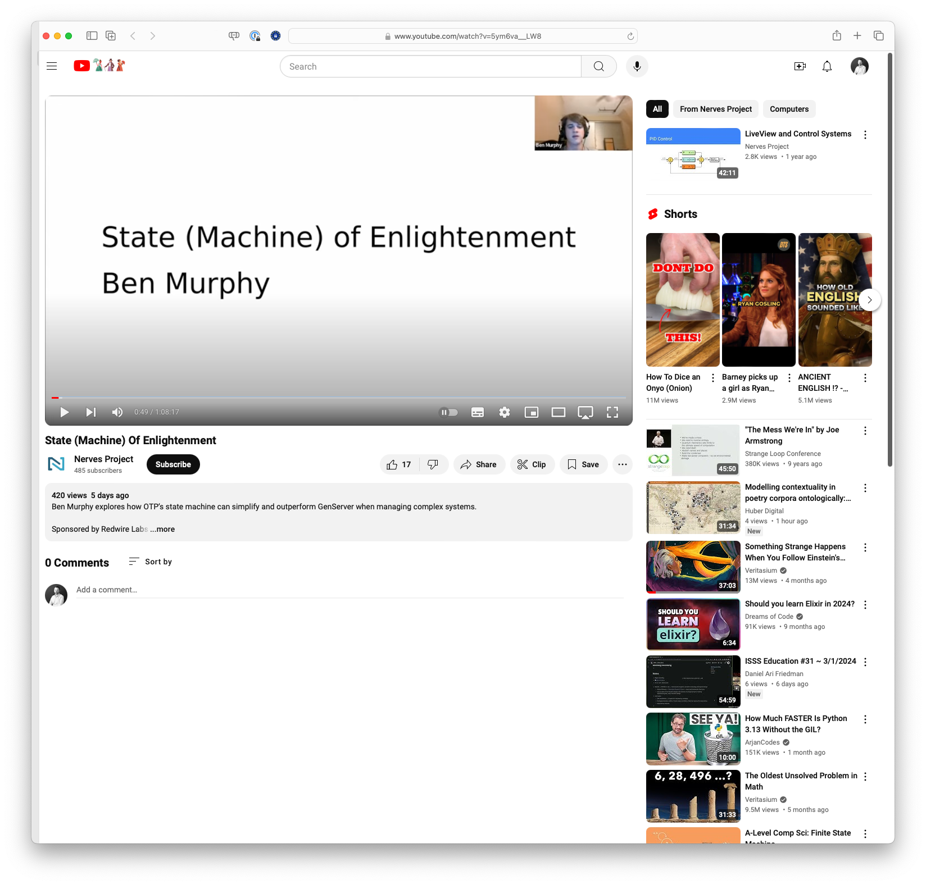Open the Sort by comments dropdown

(x=150, y=562)
